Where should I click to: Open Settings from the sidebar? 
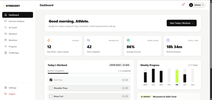[18, 88]
